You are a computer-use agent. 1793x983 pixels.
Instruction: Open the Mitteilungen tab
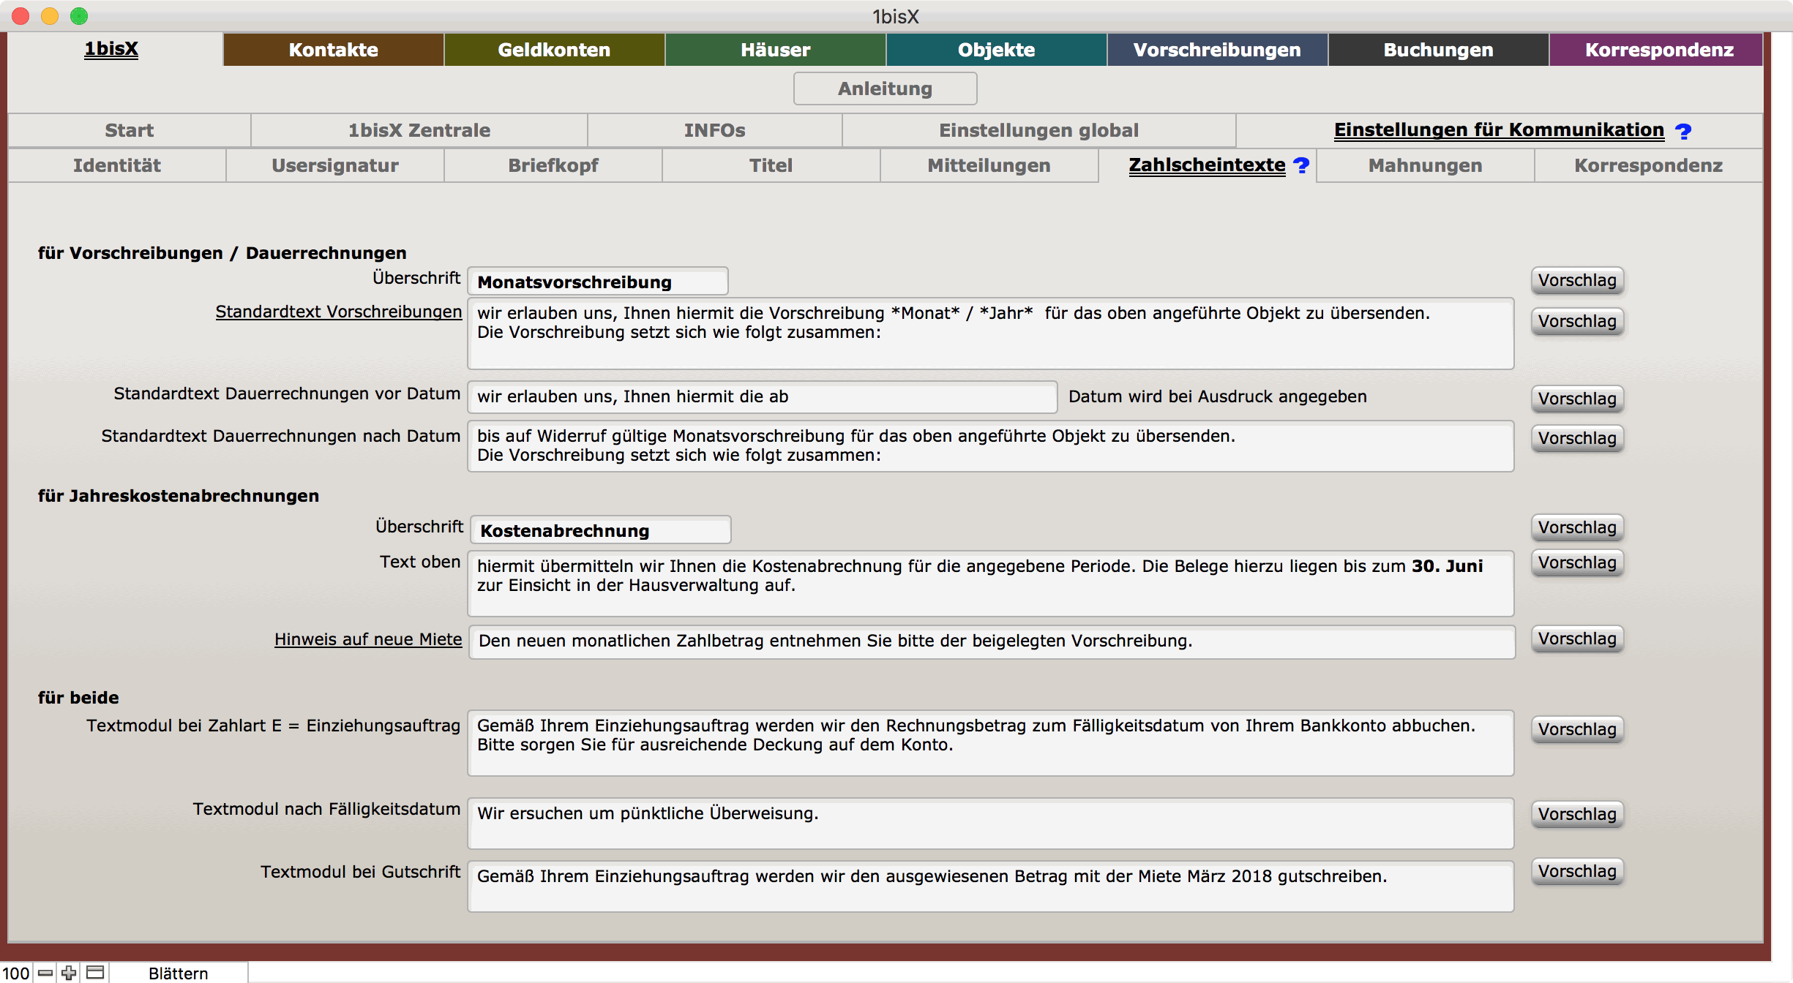pos(989,165)
